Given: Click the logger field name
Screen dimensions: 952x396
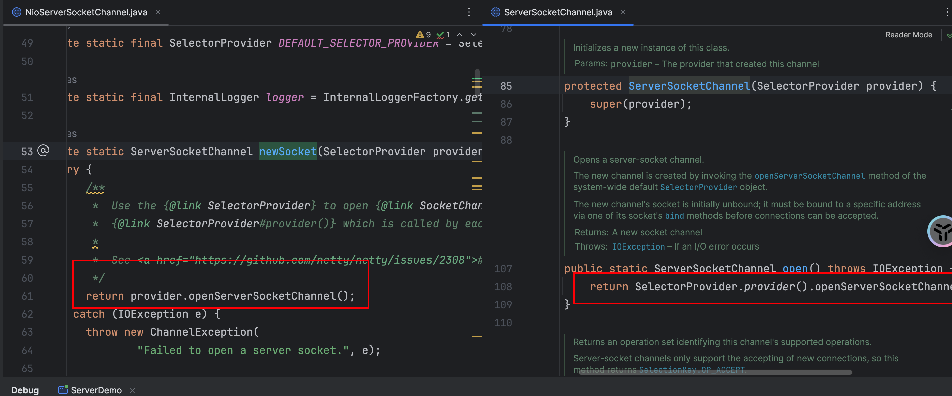Looking at the screenshot, I should (285, 98).
